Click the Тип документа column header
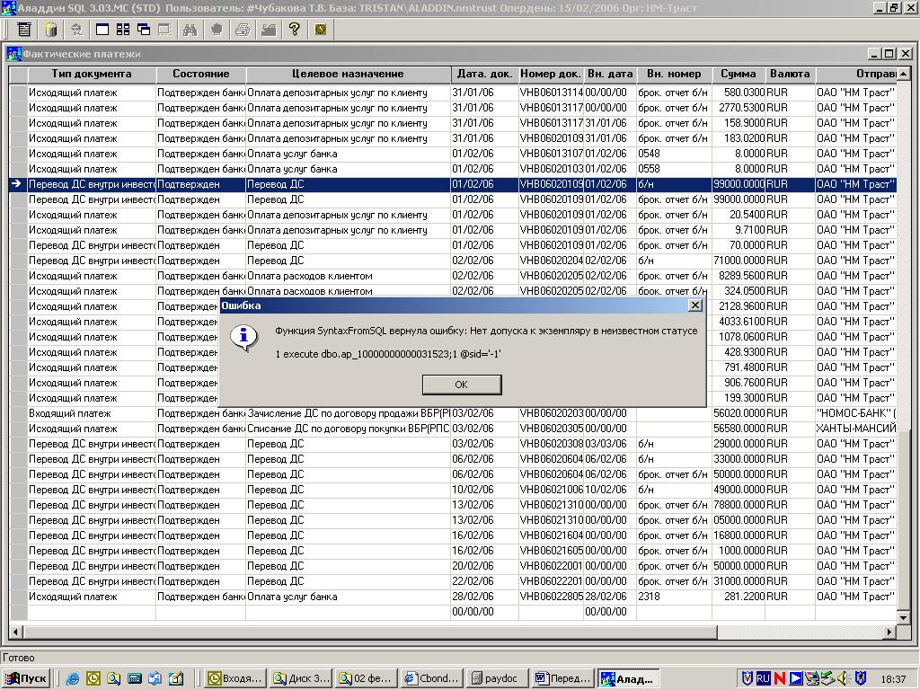The height and width of the screenshot is (690, 920). click(x=92, y=75)
